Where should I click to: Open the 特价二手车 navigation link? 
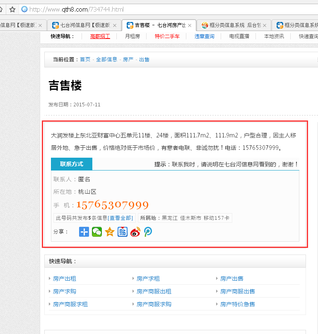[x=167, y=36]
